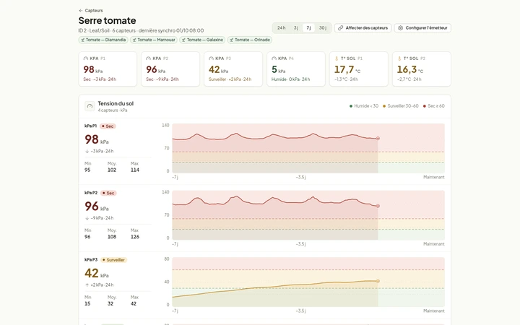520x325 pixels.
Task: Select the 24h time range tab
Action: (x=281, y=28)
